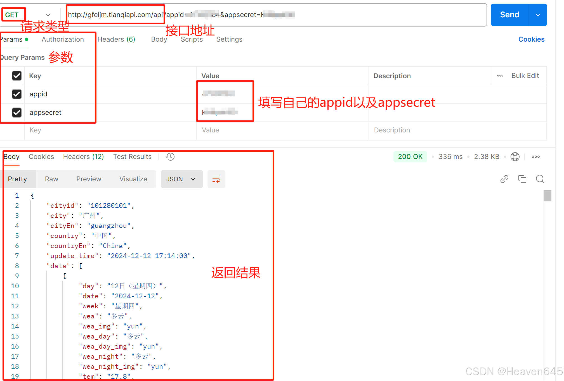Click the copy response link icon
This screenshot has height=381, width=564.
(x=504, y=179)
